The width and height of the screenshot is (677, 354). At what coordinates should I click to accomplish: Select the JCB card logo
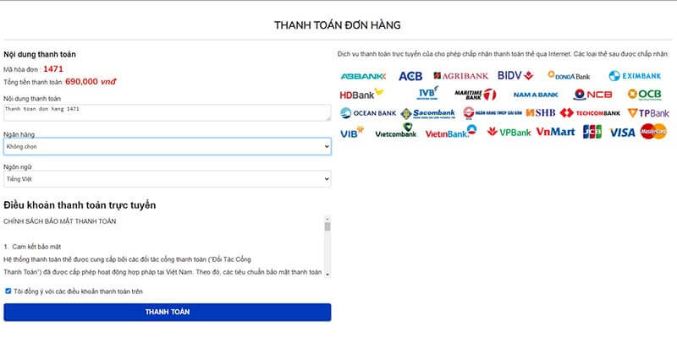point(592,132)
